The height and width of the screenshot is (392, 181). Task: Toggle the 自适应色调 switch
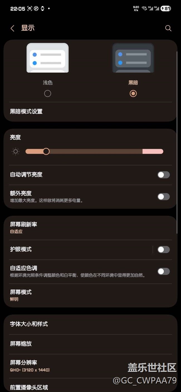[x=163, y=271]
